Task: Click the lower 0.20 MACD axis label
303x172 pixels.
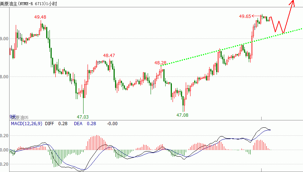Action: coord(4,164)
